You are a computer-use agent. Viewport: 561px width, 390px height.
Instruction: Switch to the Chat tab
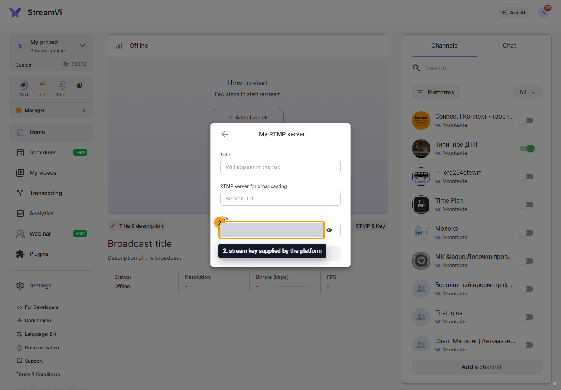point(509,46)
